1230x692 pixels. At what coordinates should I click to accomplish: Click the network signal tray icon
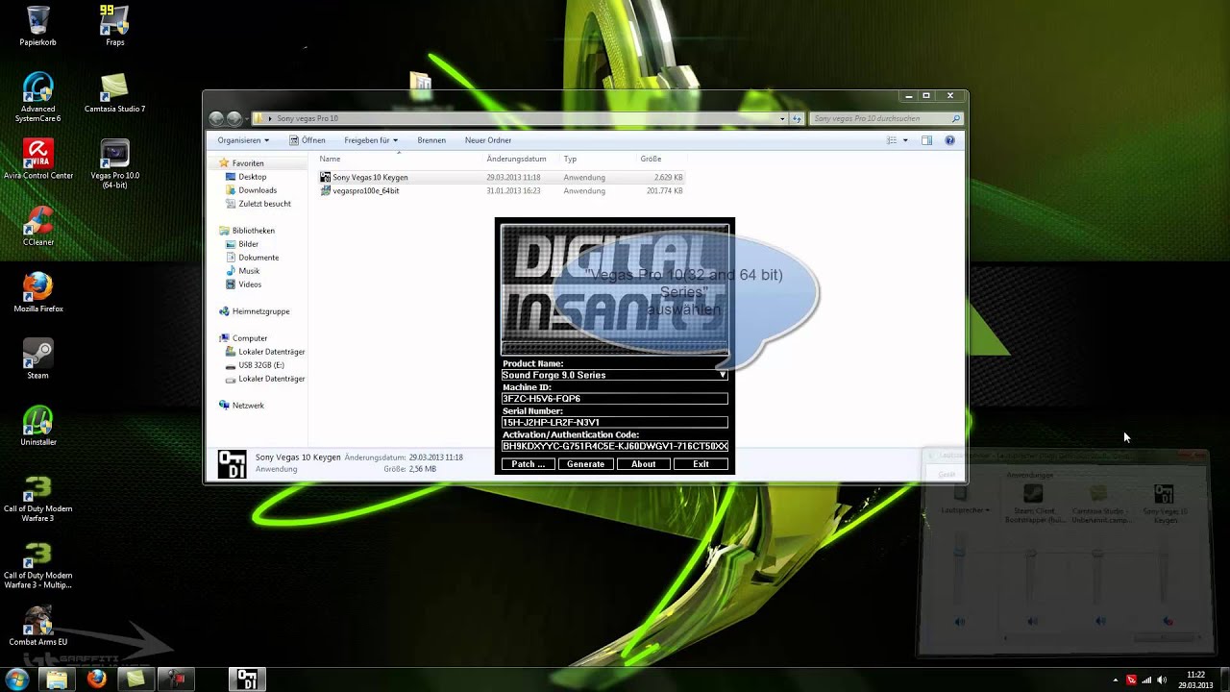pos(1146,680)
